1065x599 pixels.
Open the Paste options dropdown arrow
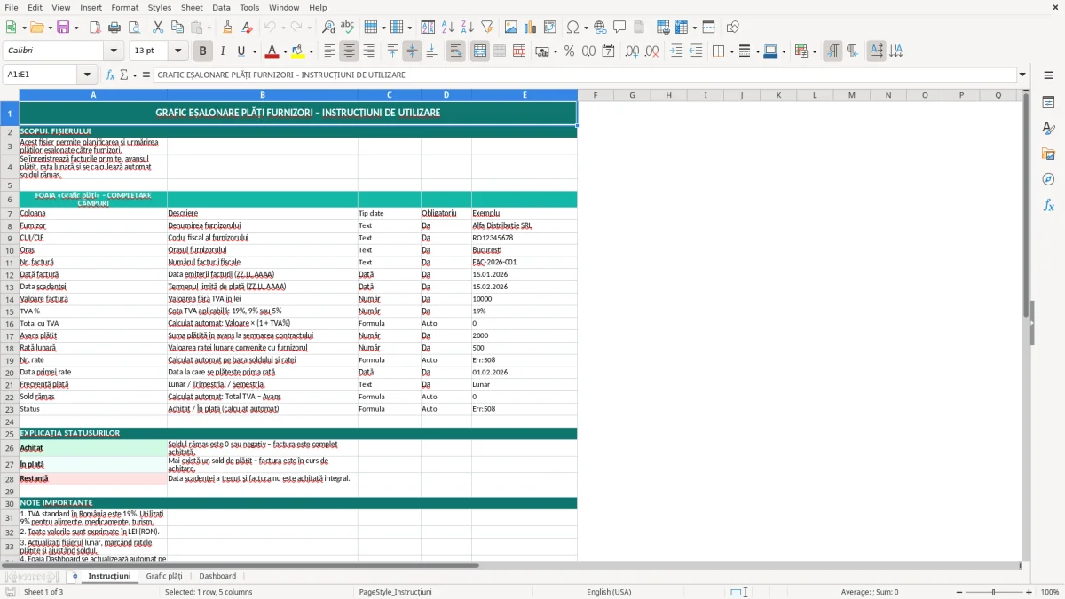tap(209, 28)
